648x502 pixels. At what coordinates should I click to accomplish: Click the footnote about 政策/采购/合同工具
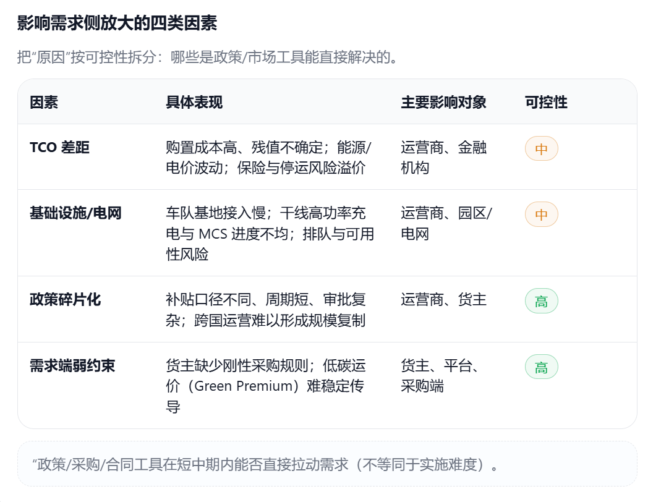pyautogui.click(x=266, y=464)
